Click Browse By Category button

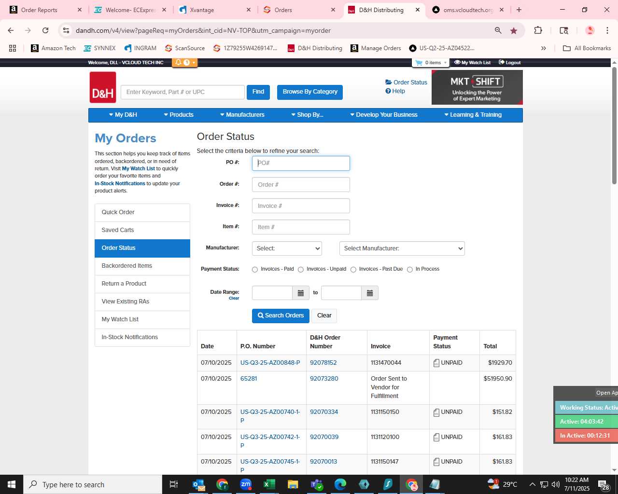(x=310, y=92)
